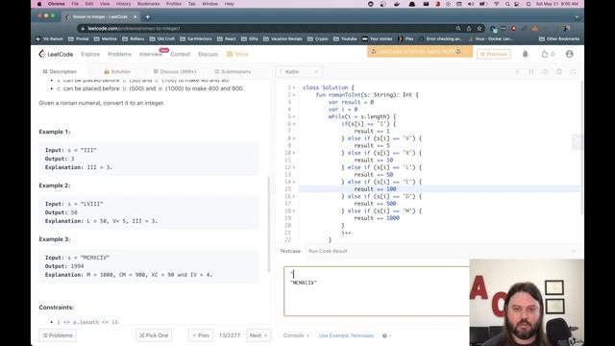
Task: Open the Interview nav link
Action: click(x=151, y=54)
